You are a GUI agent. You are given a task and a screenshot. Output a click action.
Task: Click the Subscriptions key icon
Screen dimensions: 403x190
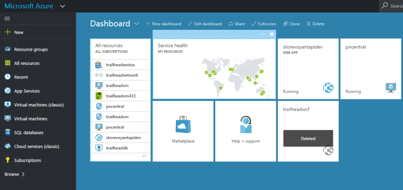click(8, 160)
